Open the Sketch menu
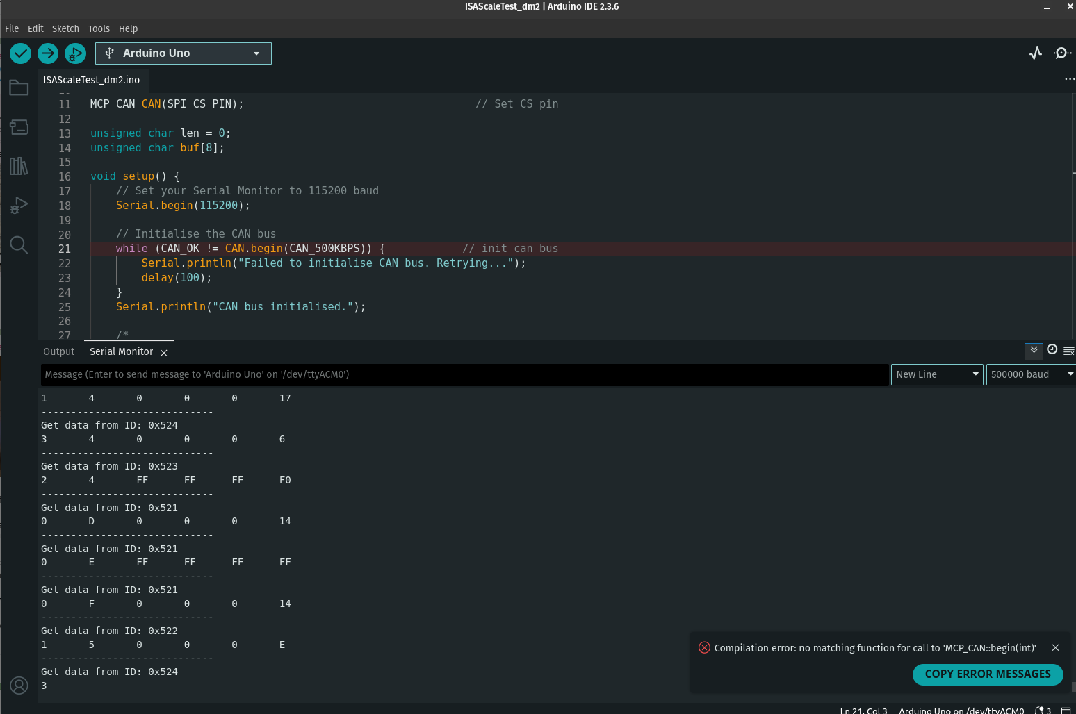 click(65, 28)
